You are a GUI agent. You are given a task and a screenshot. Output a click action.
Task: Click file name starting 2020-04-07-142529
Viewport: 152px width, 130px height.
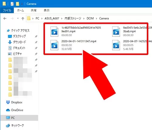pos(137,41)
